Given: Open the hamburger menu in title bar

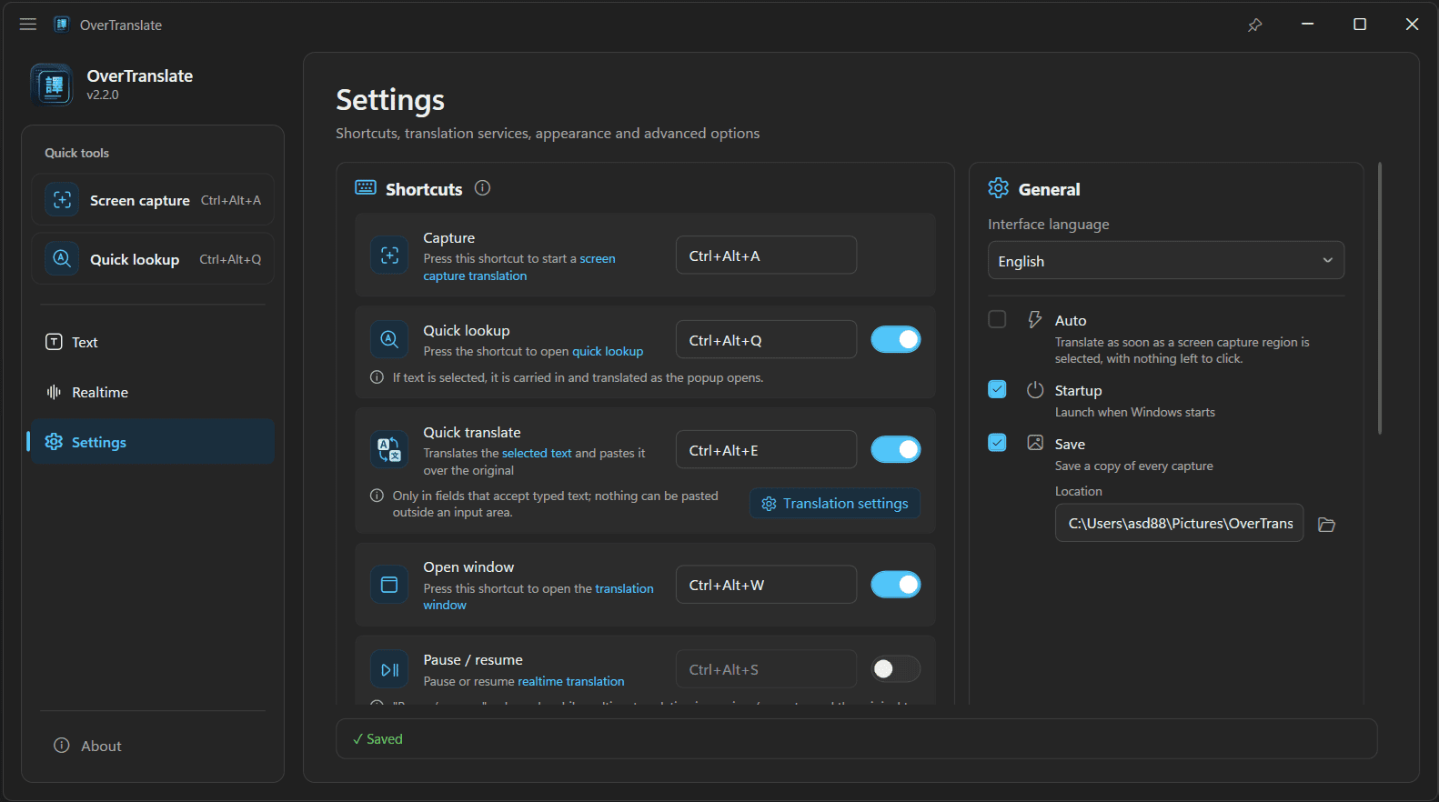Looking at the screenshot, I should (28, 25).
